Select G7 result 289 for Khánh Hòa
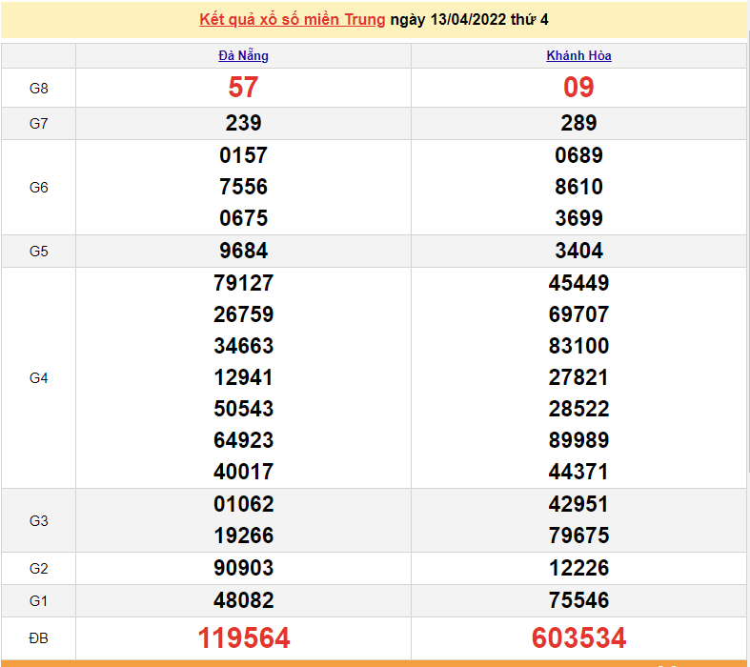This screenshot has height=667, width=750. [578, 123]
